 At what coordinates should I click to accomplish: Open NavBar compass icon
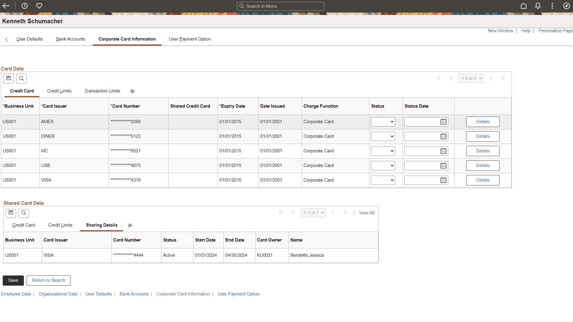[x=566, y=6]
